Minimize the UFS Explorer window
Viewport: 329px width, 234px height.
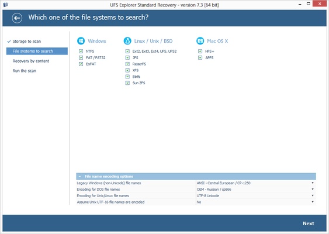tap(300, 4)
